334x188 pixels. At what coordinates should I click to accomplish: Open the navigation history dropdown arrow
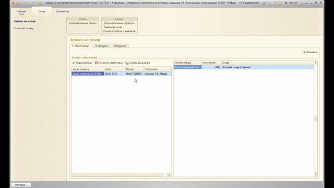click(x=33, y=3)
